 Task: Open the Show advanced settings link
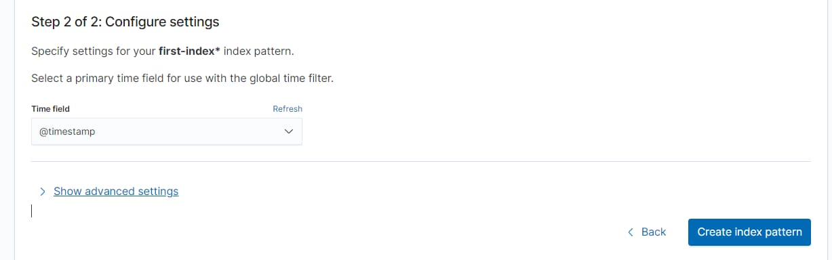(116, 191)
